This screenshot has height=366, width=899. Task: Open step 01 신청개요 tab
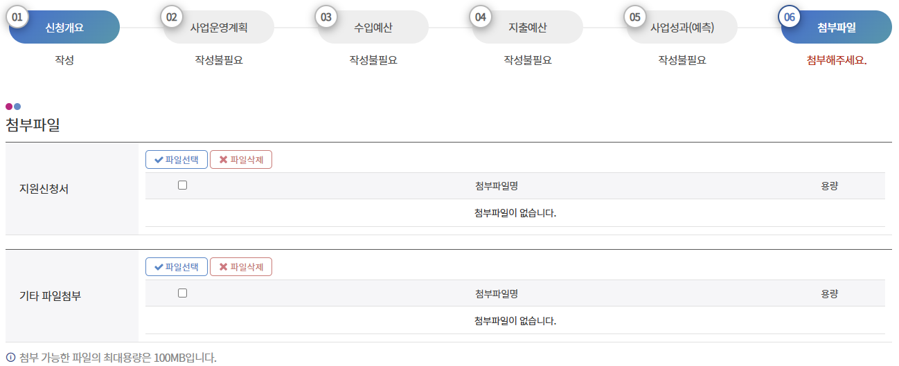point(64,28)
